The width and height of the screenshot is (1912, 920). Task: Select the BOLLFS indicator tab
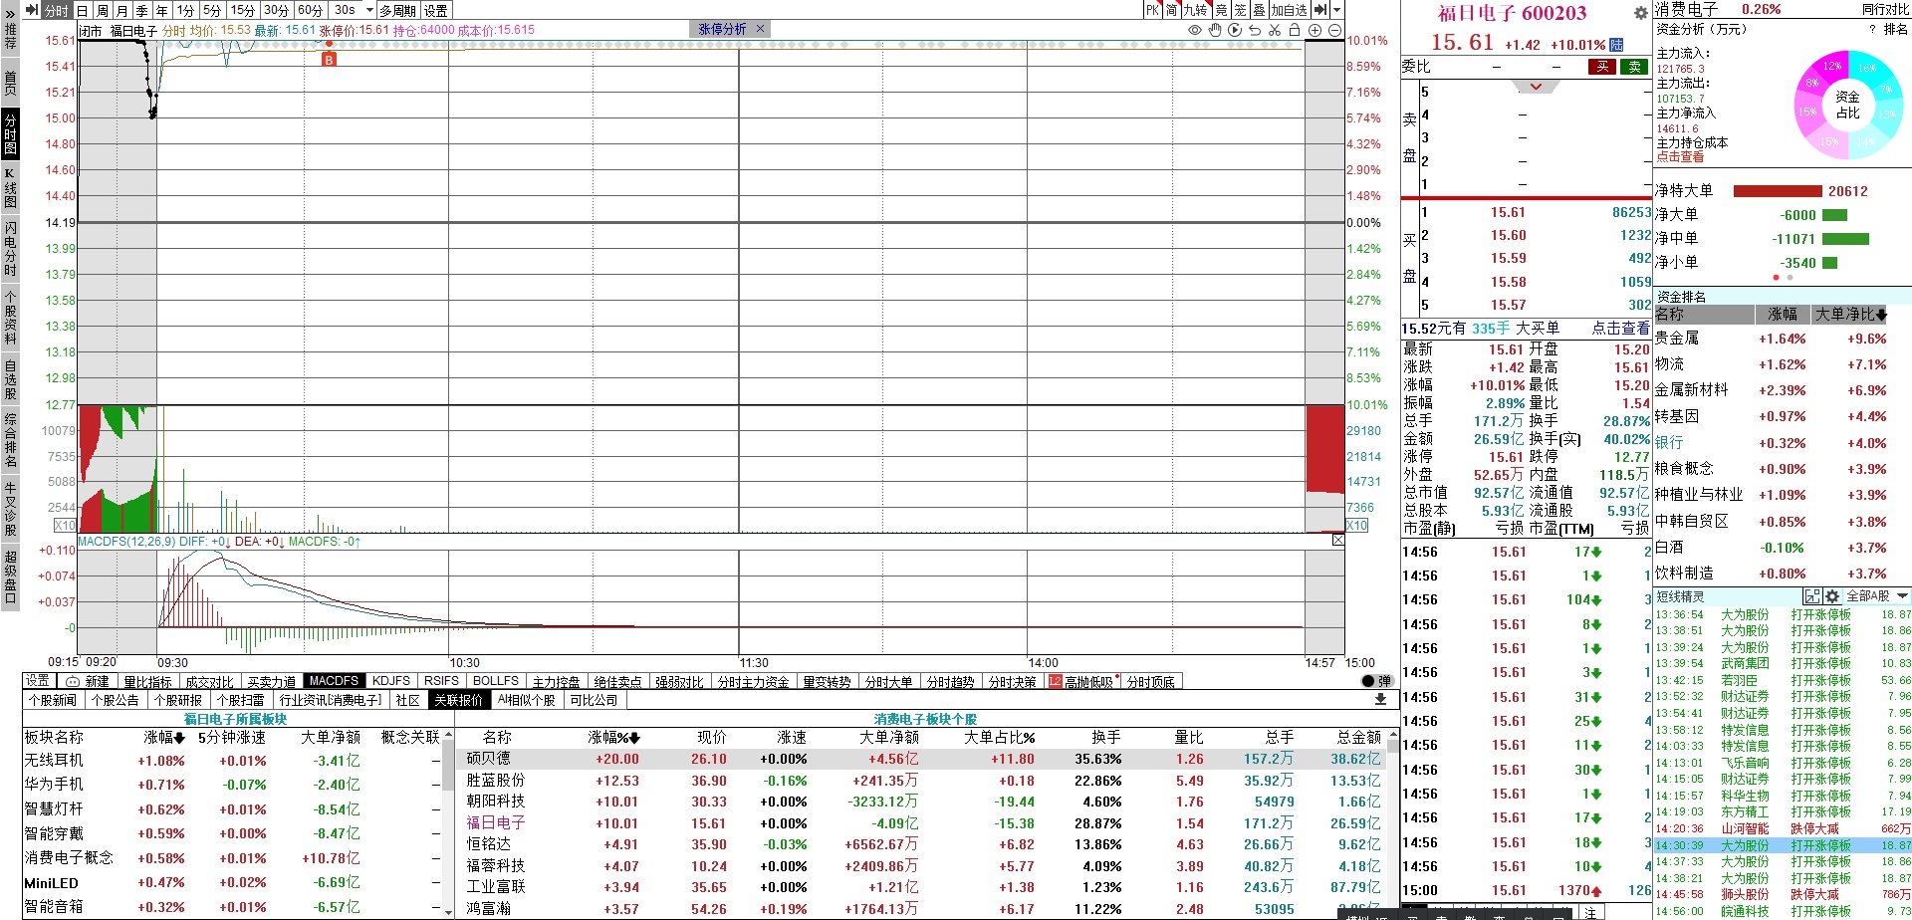point(495,681)
